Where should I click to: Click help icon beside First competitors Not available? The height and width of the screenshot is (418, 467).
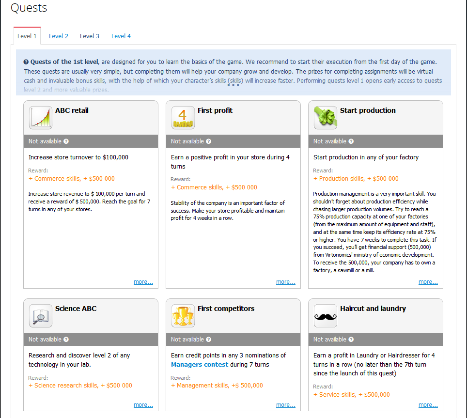point(208,340)
